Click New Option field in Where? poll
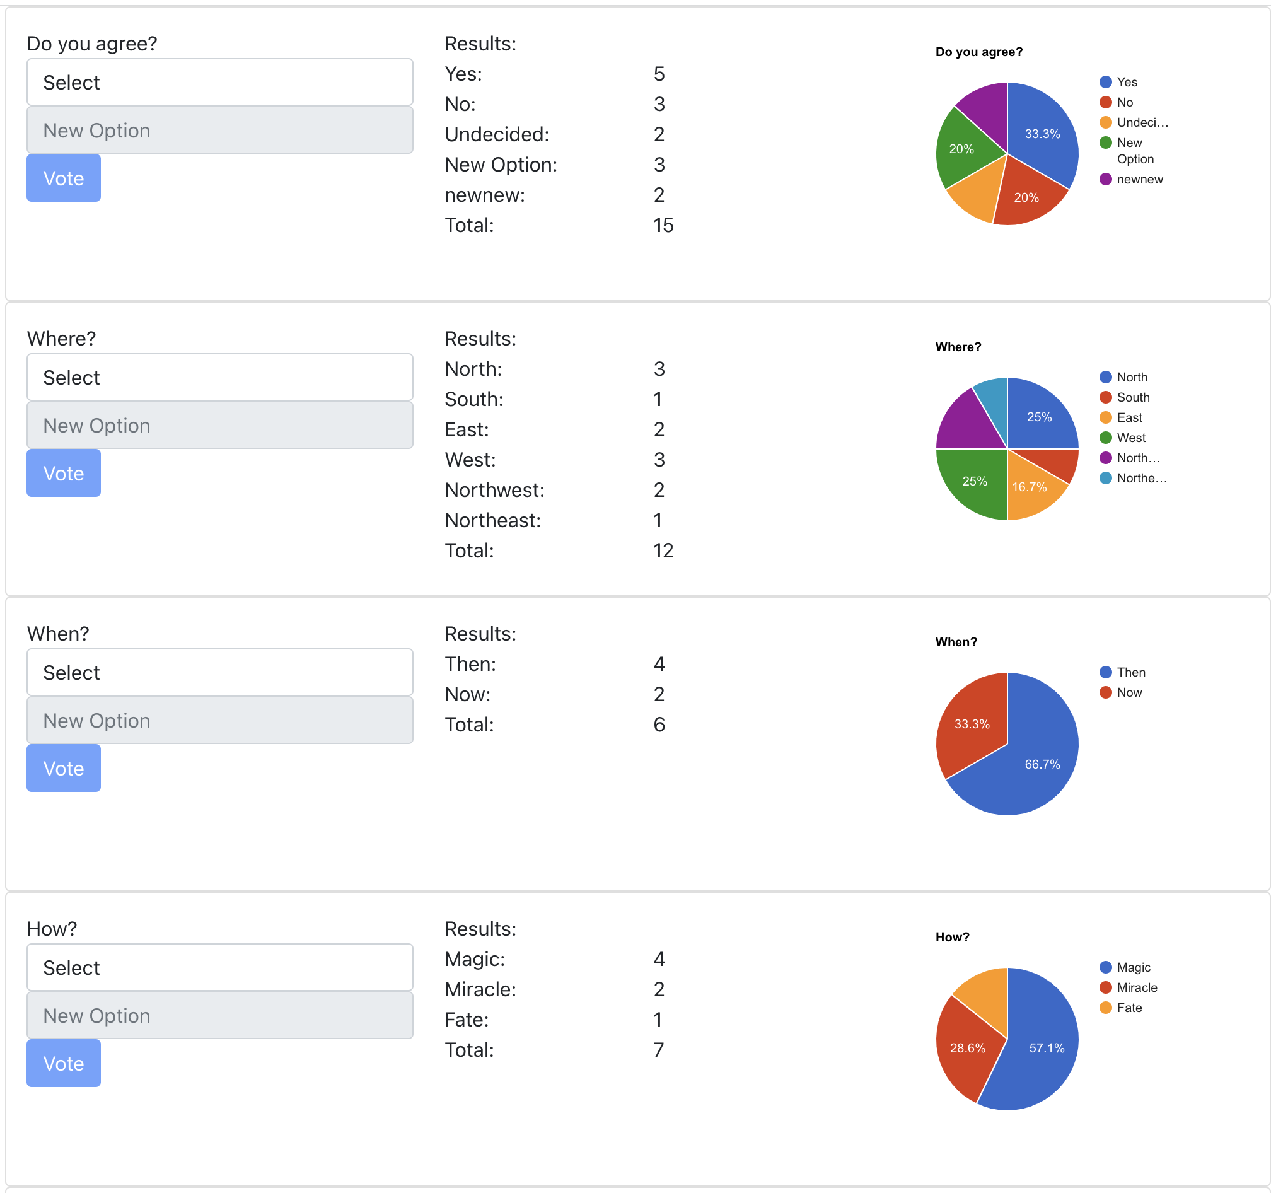The width and height of the screenshot is (1271, 1193). coord(219,425)
